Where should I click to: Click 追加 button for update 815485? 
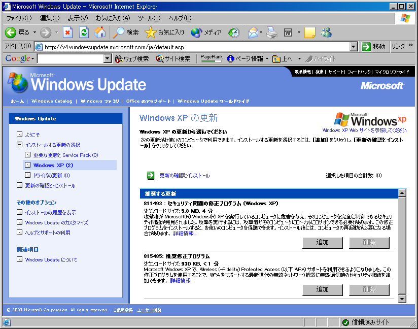[x=323, y=289]
